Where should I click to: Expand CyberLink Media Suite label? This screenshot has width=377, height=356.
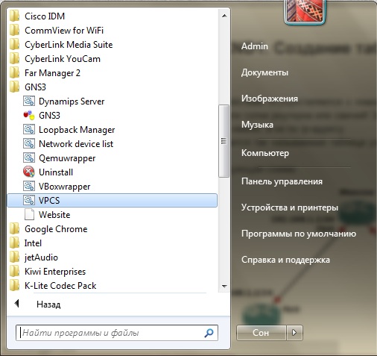click(x=69, y=45)
